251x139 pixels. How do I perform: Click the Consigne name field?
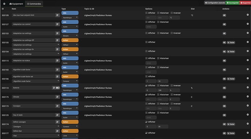point(33,106)
